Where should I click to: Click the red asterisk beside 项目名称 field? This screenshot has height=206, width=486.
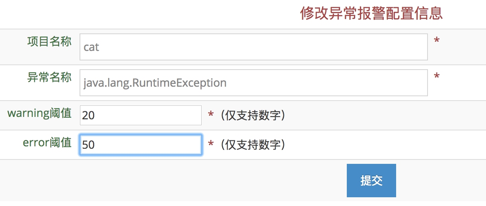[436, 41]
